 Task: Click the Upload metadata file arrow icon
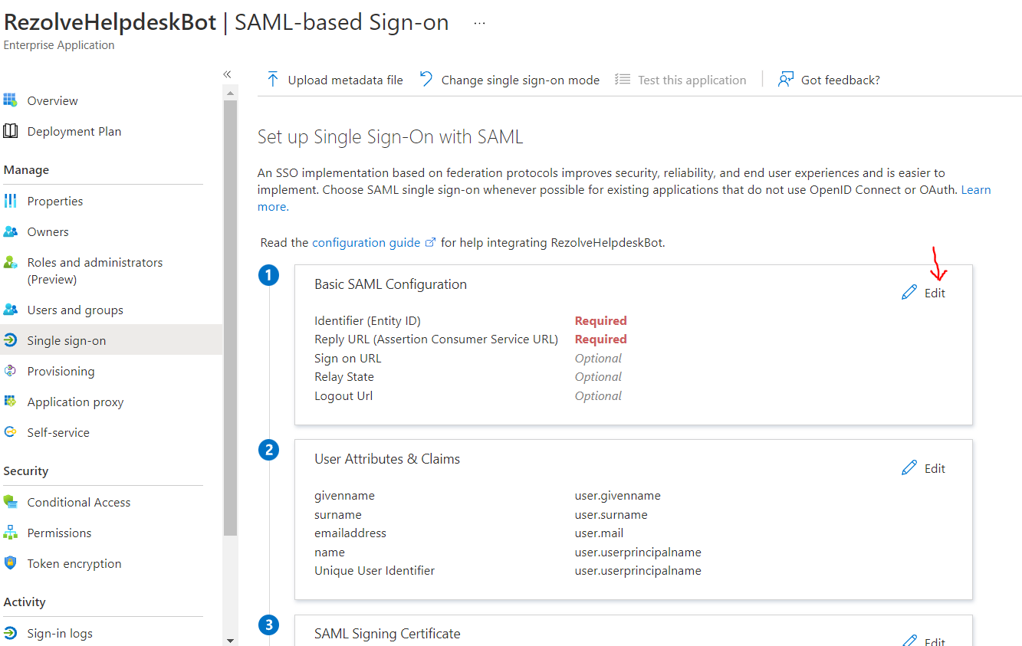click(272, 80)
